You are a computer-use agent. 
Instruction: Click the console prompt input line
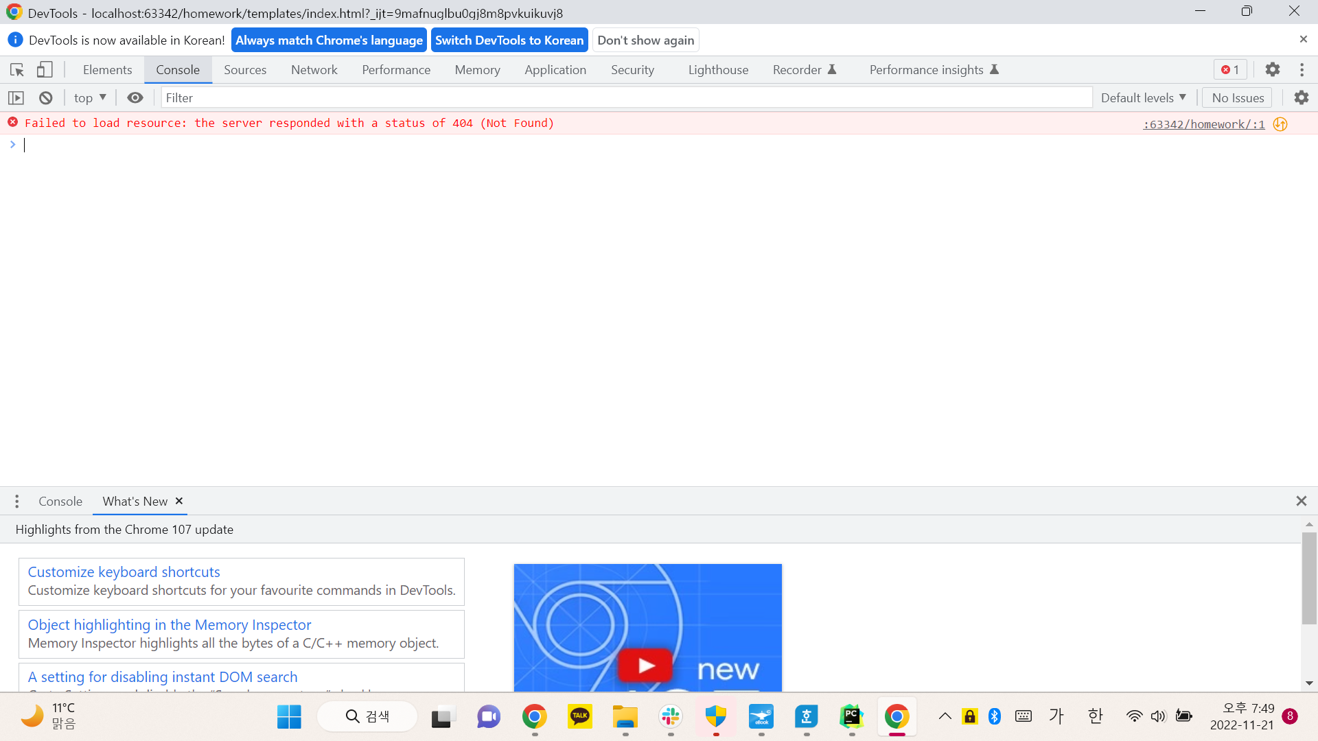point(659,145)
